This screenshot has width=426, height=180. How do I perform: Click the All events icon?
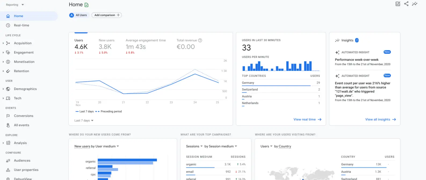pos(8,125)
